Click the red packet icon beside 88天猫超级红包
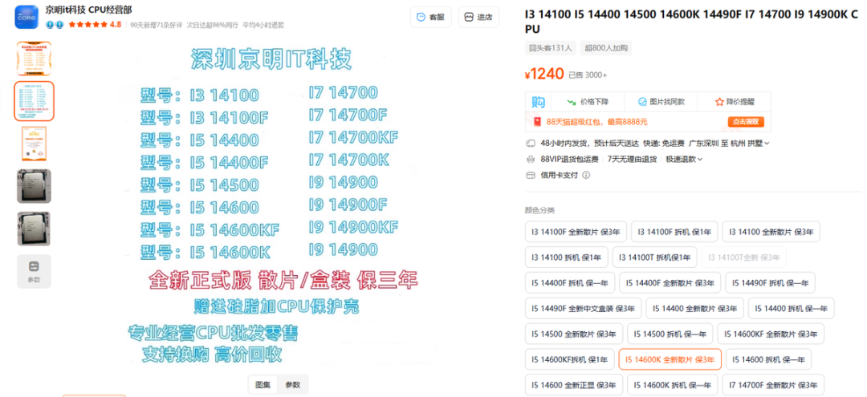The image size is (867, 397). pyautogui.click(x=537, y=121)
